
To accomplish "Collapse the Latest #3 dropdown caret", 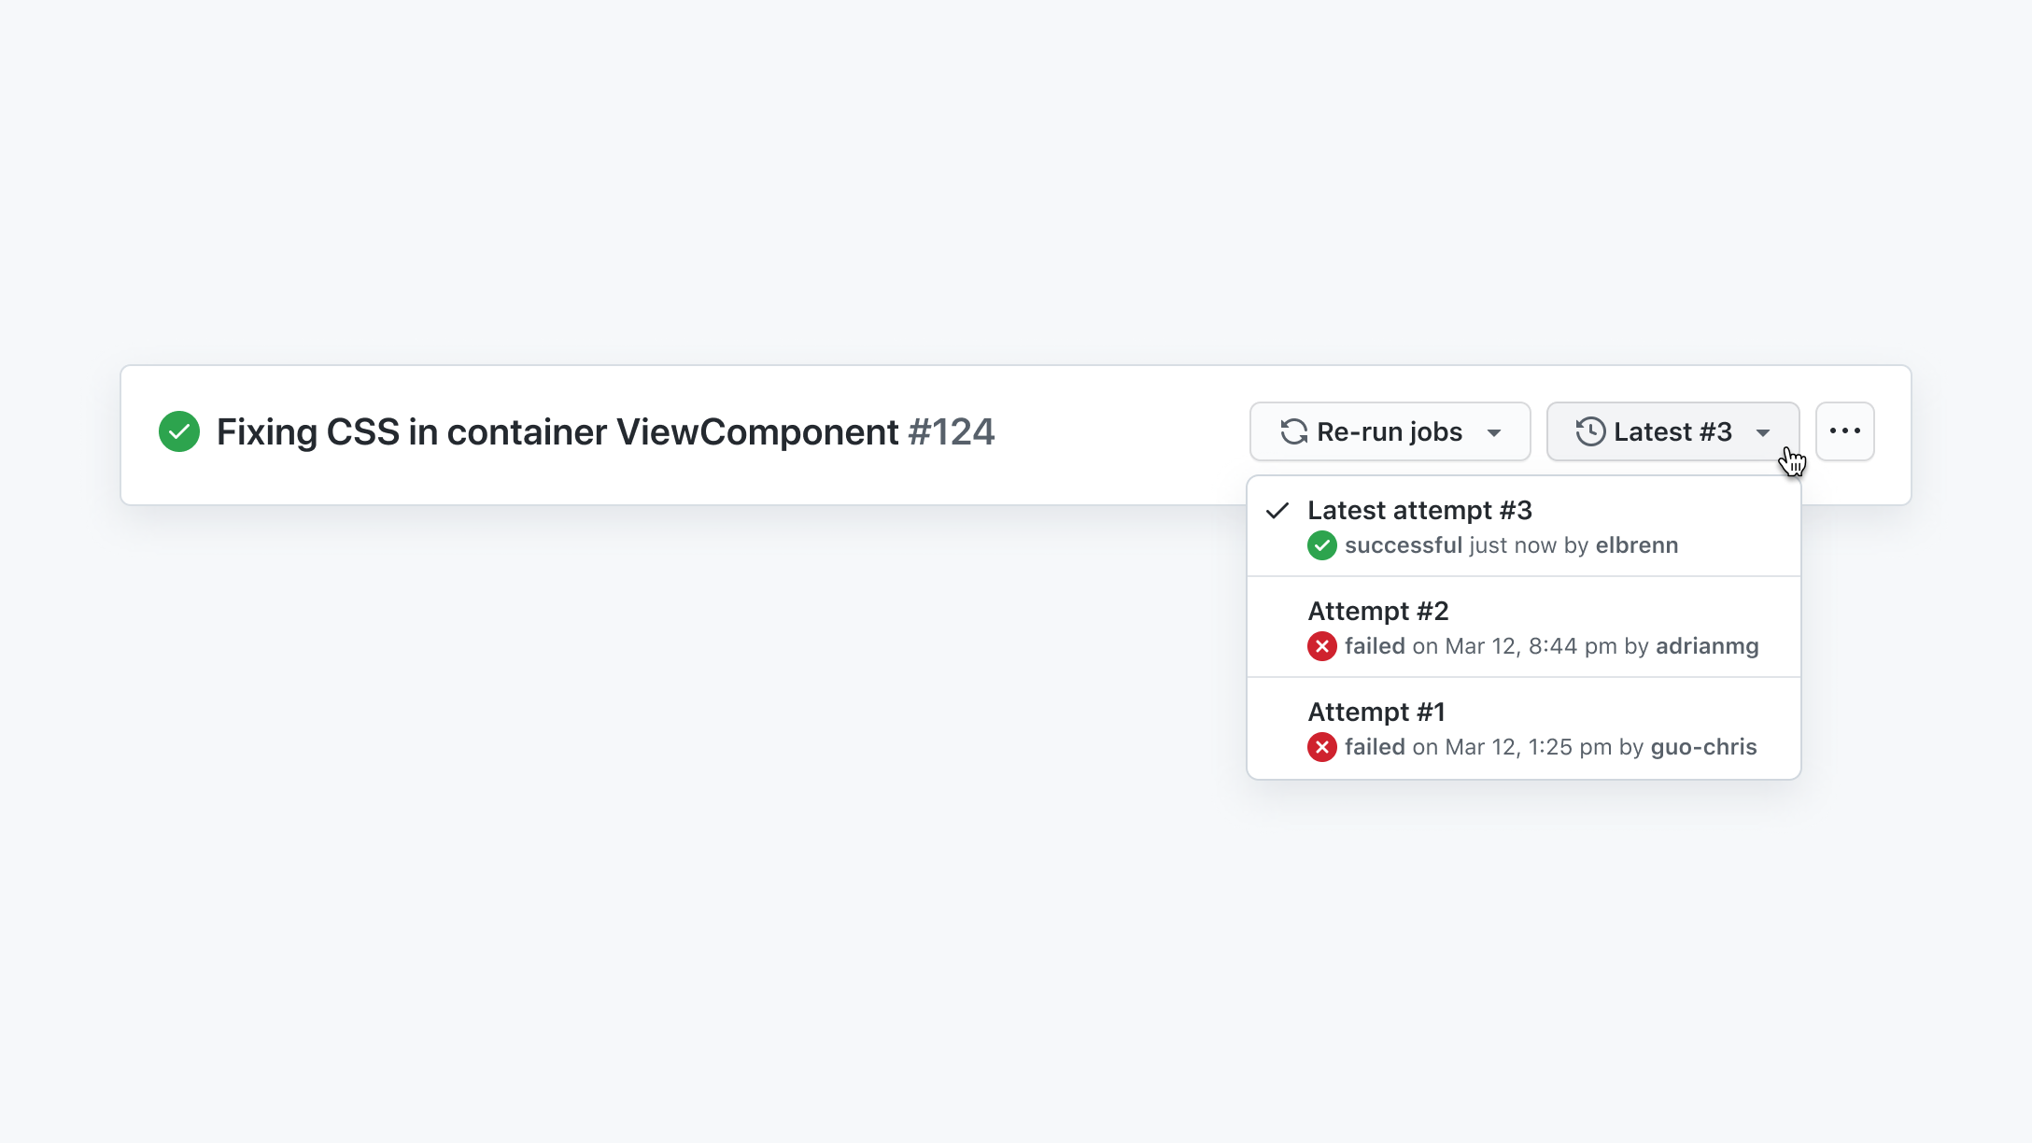I will coord(1763,432).
